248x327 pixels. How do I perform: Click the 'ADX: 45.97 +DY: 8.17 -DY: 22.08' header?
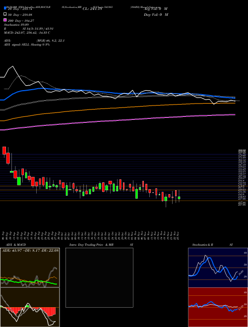pos(30,250)
